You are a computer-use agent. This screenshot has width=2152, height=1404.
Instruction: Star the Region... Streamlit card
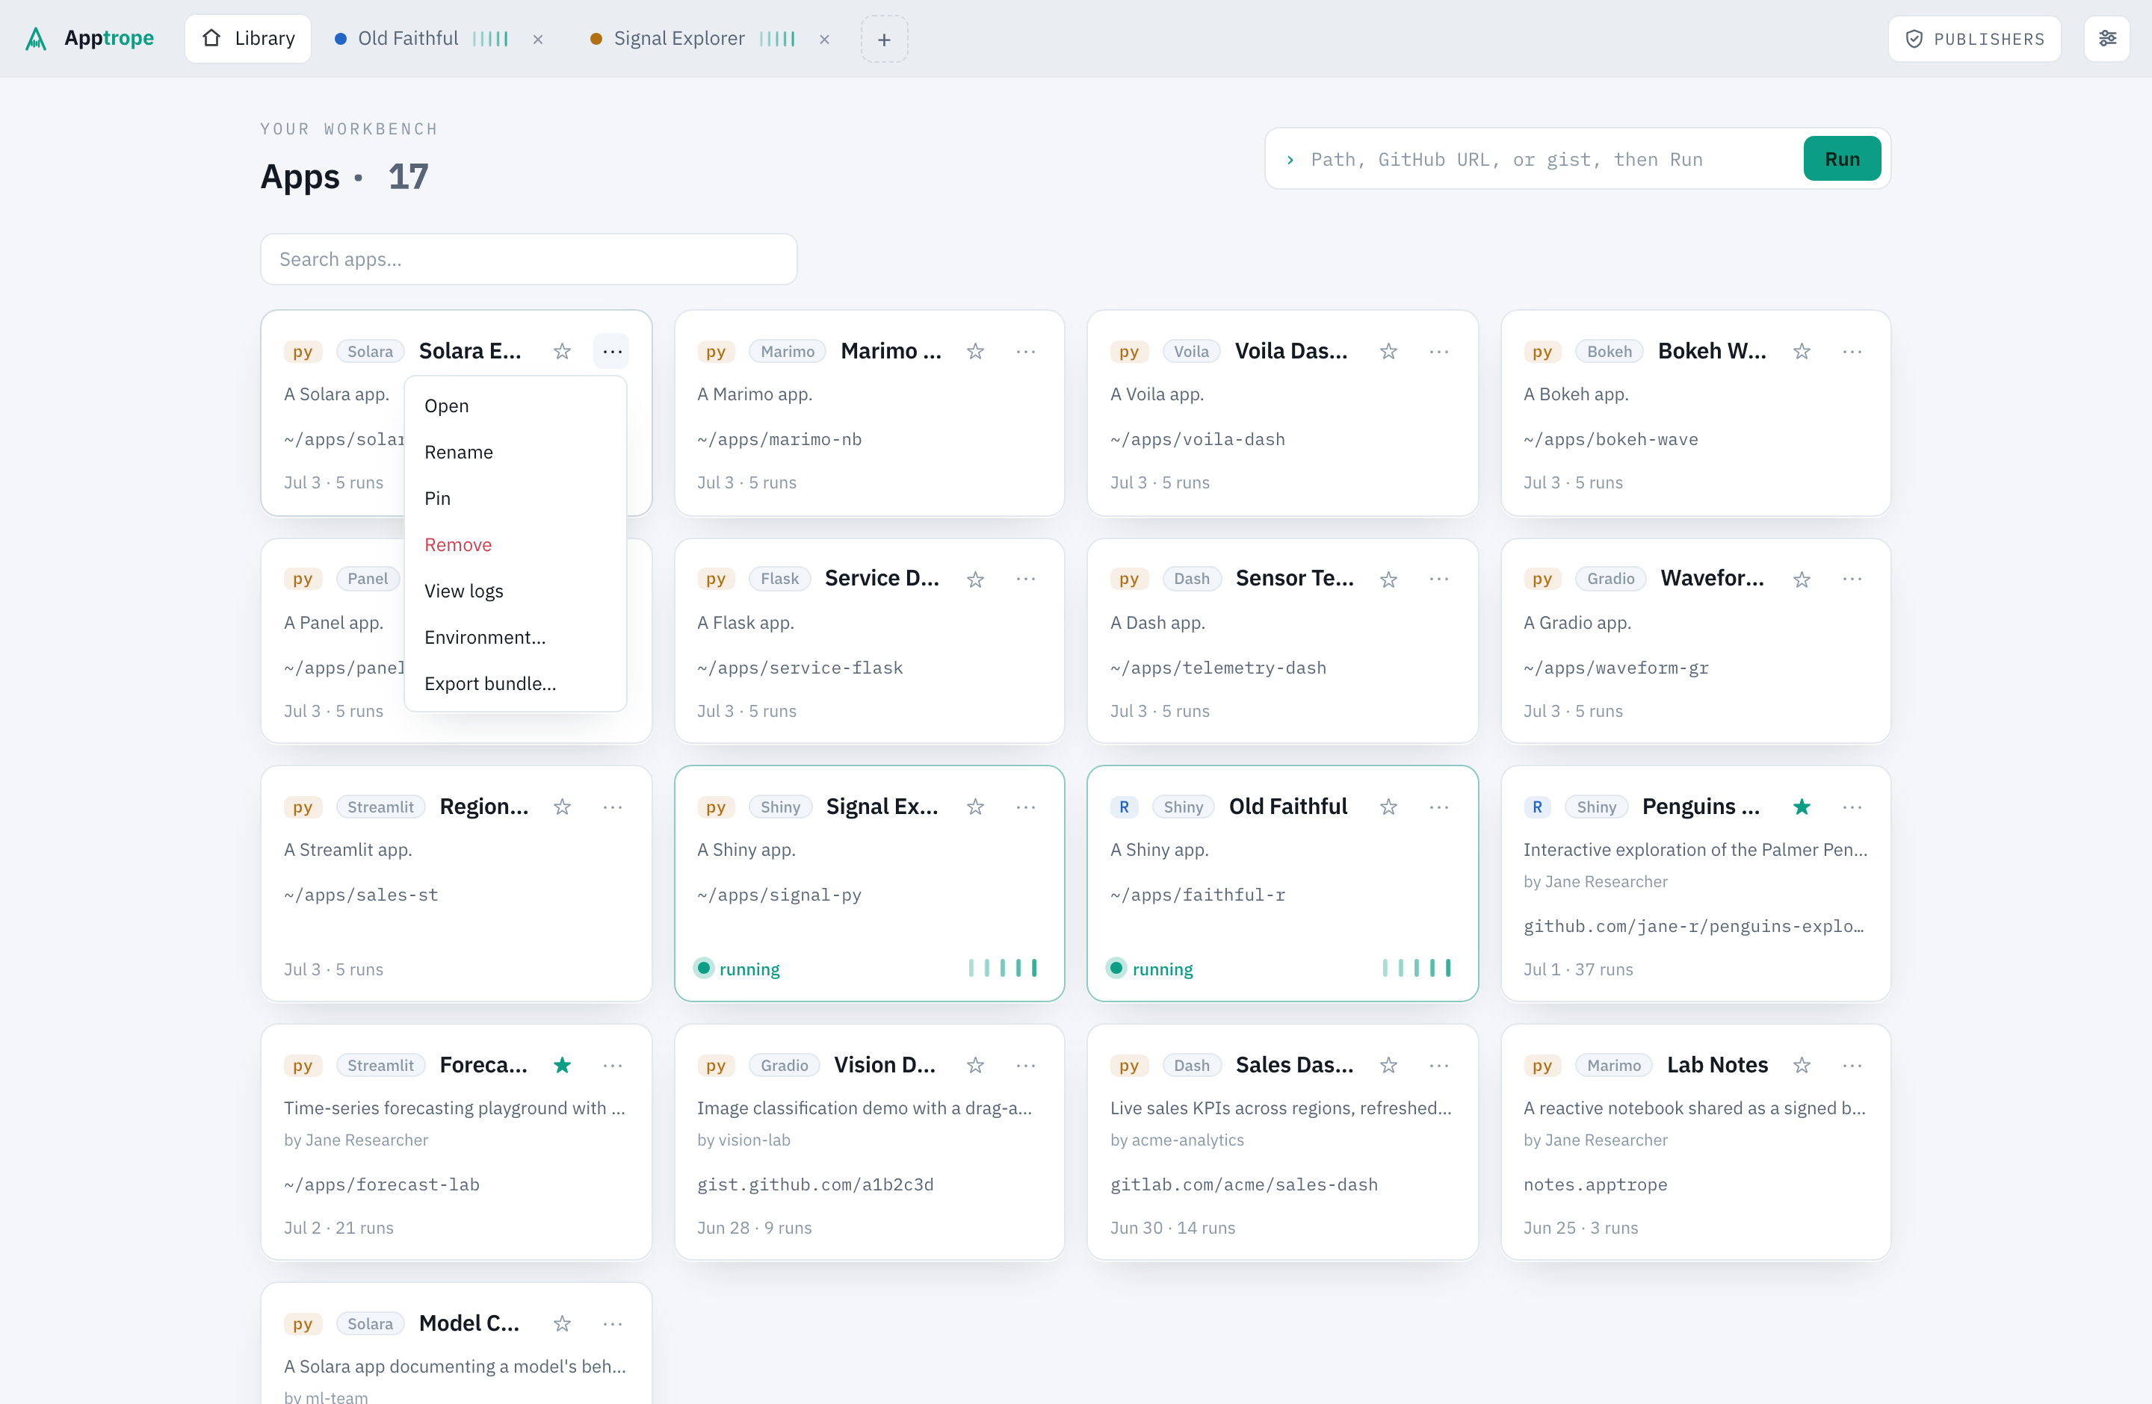point(563,806)
